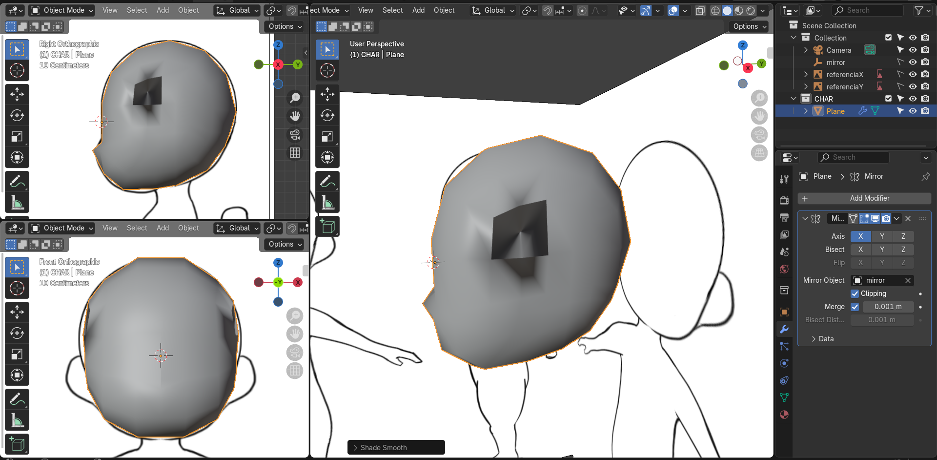Viewport: 937px width, 460px height.
Task: Toggle camera view in perspective viewport
Action: (x=759, y=135)
